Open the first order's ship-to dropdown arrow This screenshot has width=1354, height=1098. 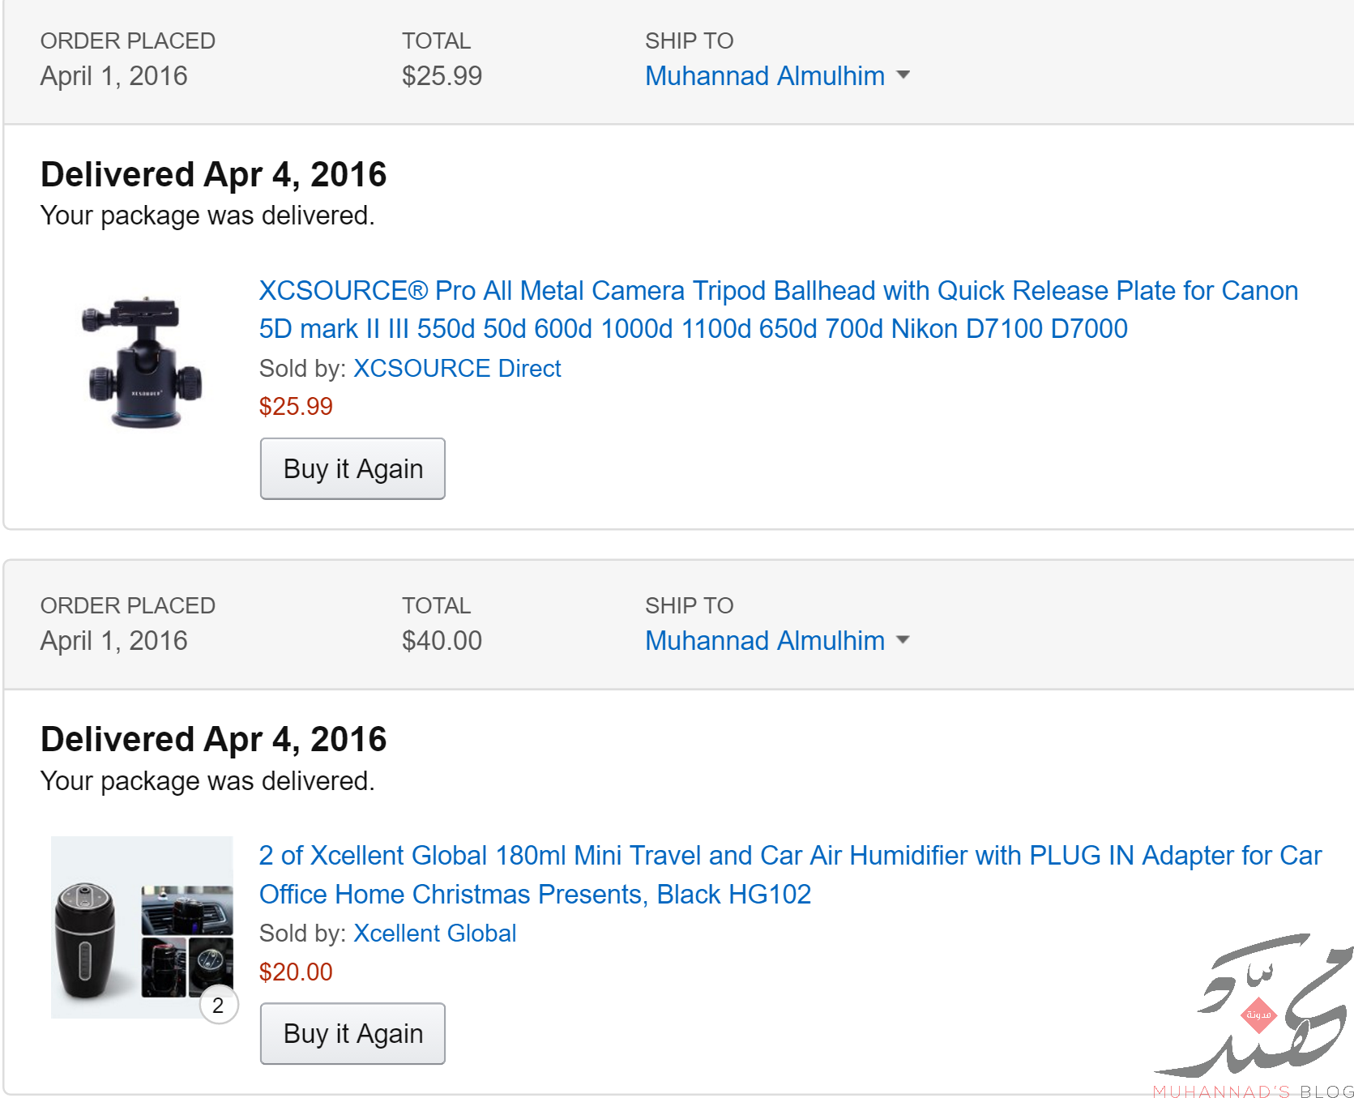(x=903, y=75)
